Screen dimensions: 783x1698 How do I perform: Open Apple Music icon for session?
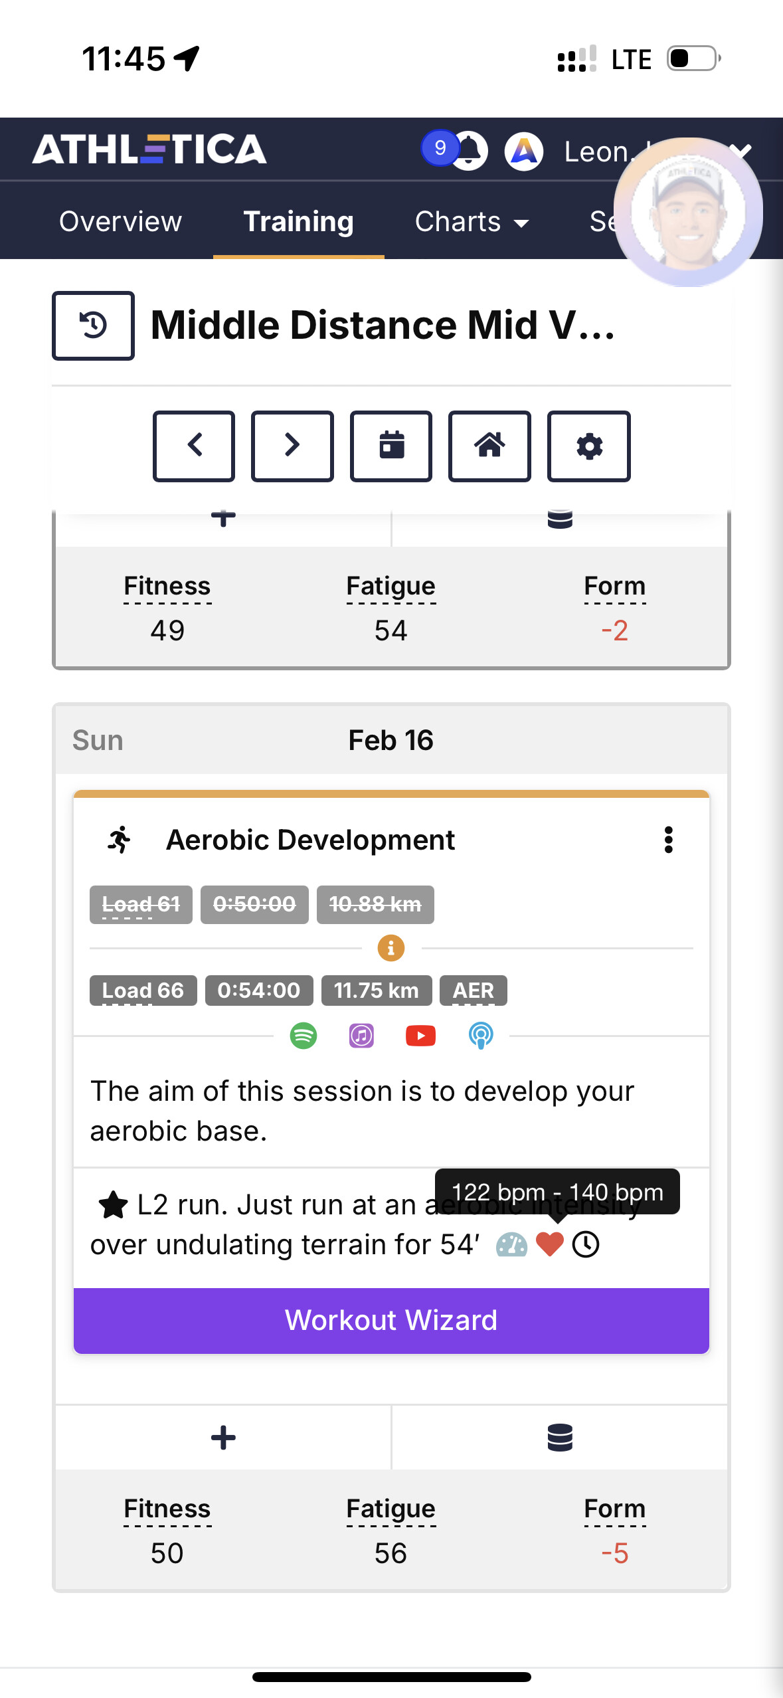click(361, 1036)
